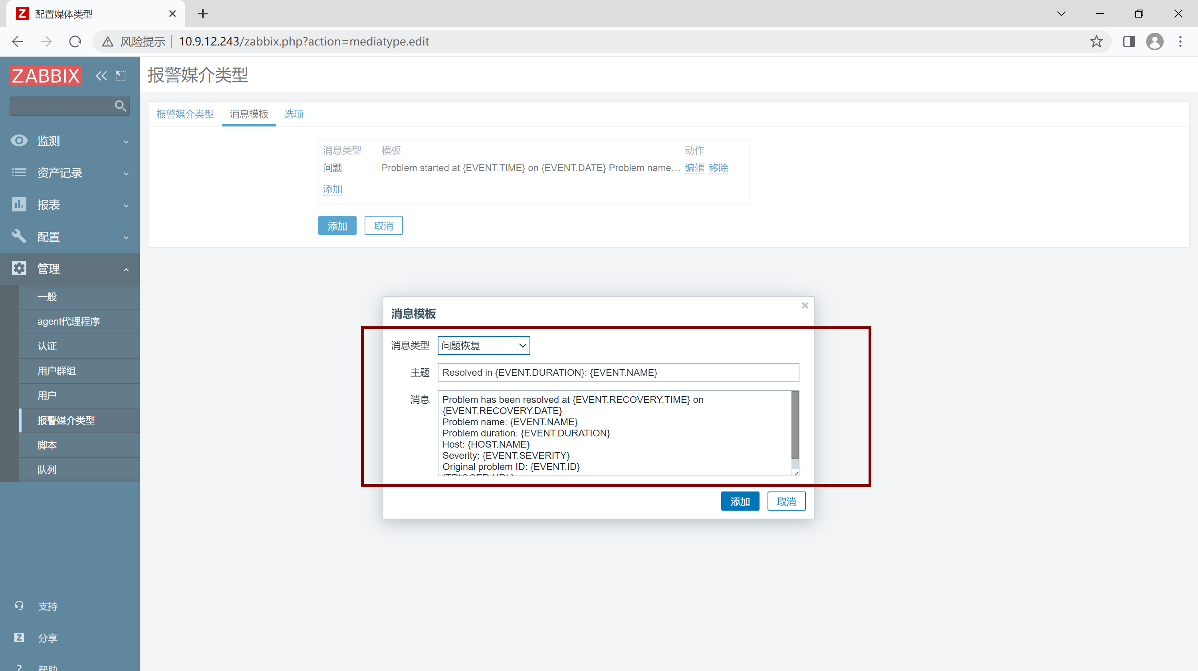Collapse the sidebar with double-chevron icon

(x=101, y=76)
